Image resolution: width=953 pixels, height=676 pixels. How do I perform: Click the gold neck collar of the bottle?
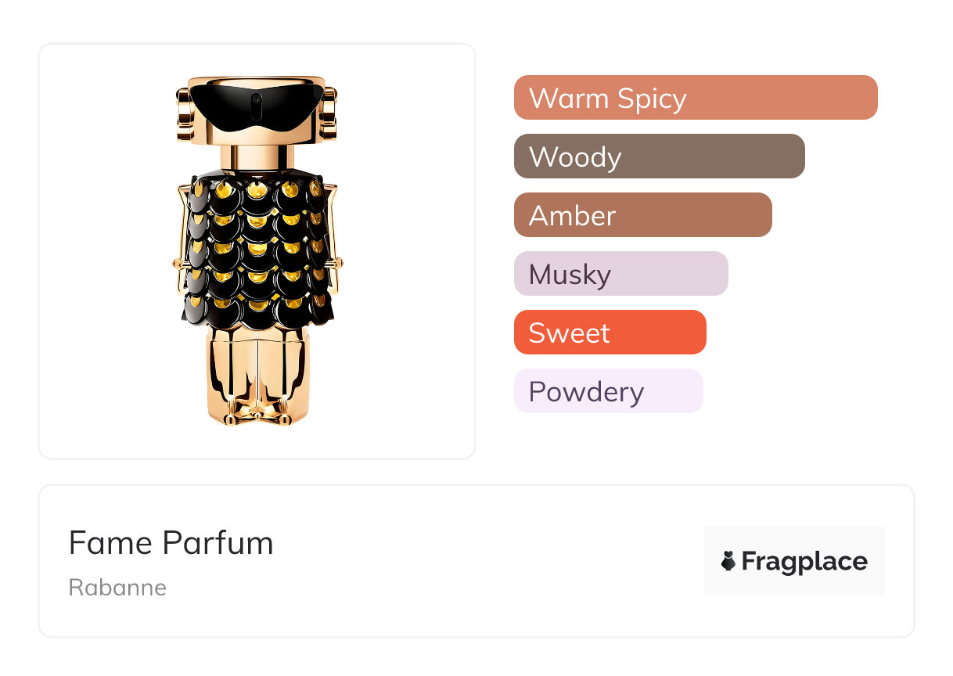[257, 153]
